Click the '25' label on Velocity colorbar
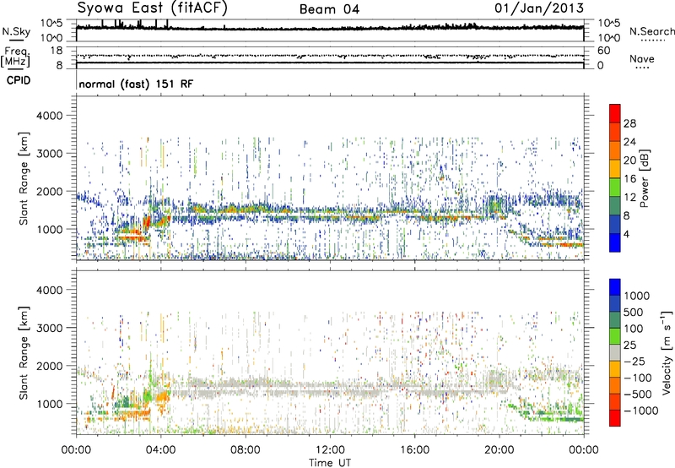This screenshot has width=675, height=468. pos(629,345)
